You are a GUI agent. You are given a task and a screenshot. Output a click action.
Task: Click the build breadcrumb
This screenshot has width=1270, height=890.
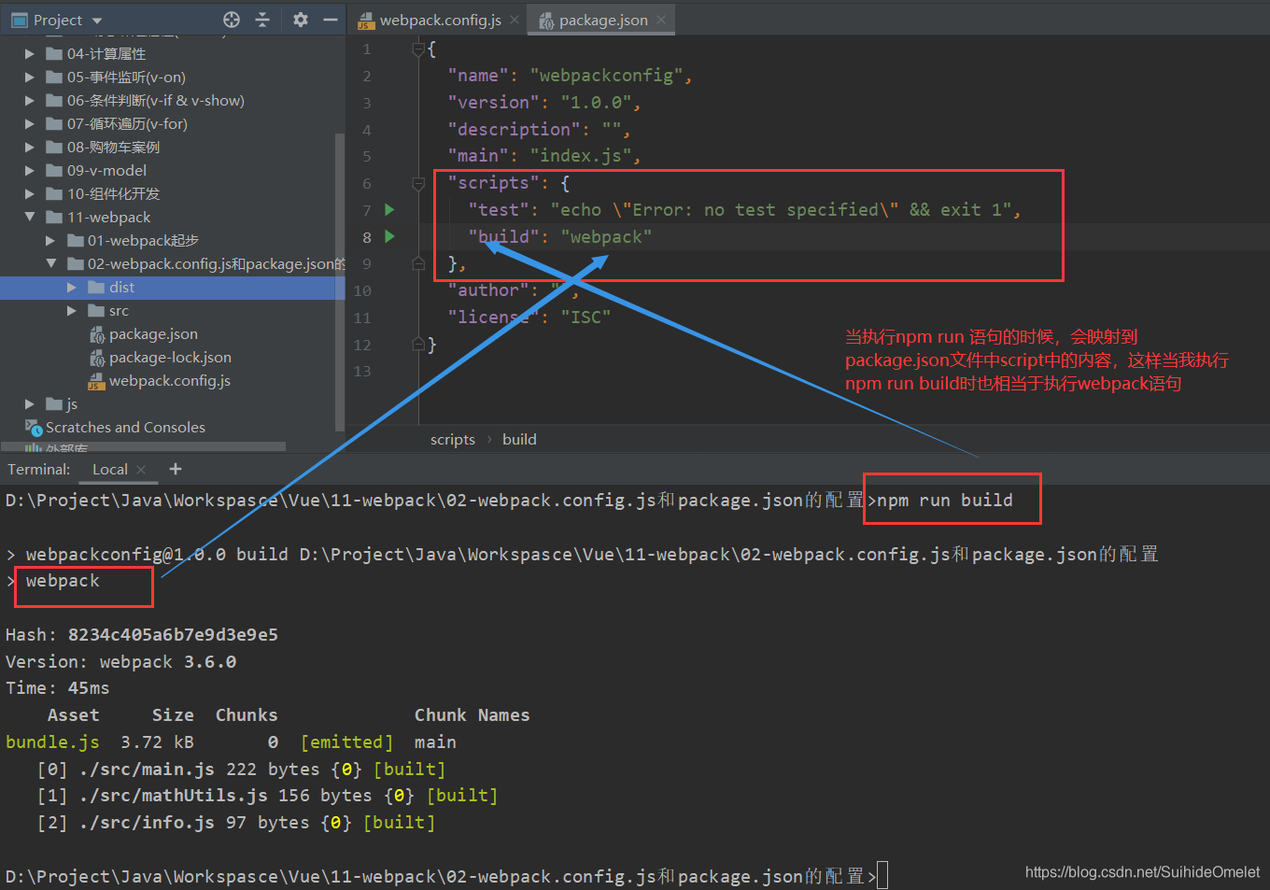519,440
